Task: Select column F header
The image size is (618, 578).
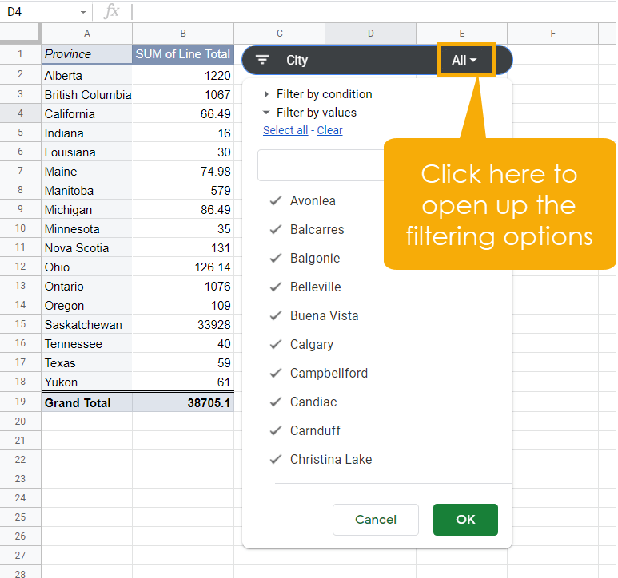Action: click(552, 34)
